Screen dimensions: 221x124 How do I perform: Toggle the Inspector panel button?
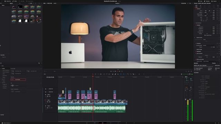click(214, 1)
